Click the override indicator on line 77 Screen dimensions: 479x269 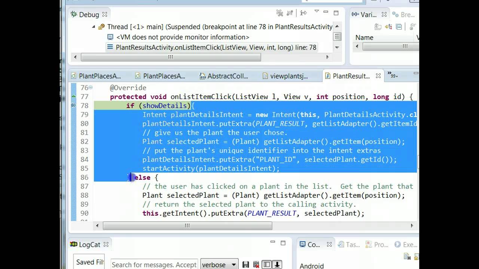73,97
